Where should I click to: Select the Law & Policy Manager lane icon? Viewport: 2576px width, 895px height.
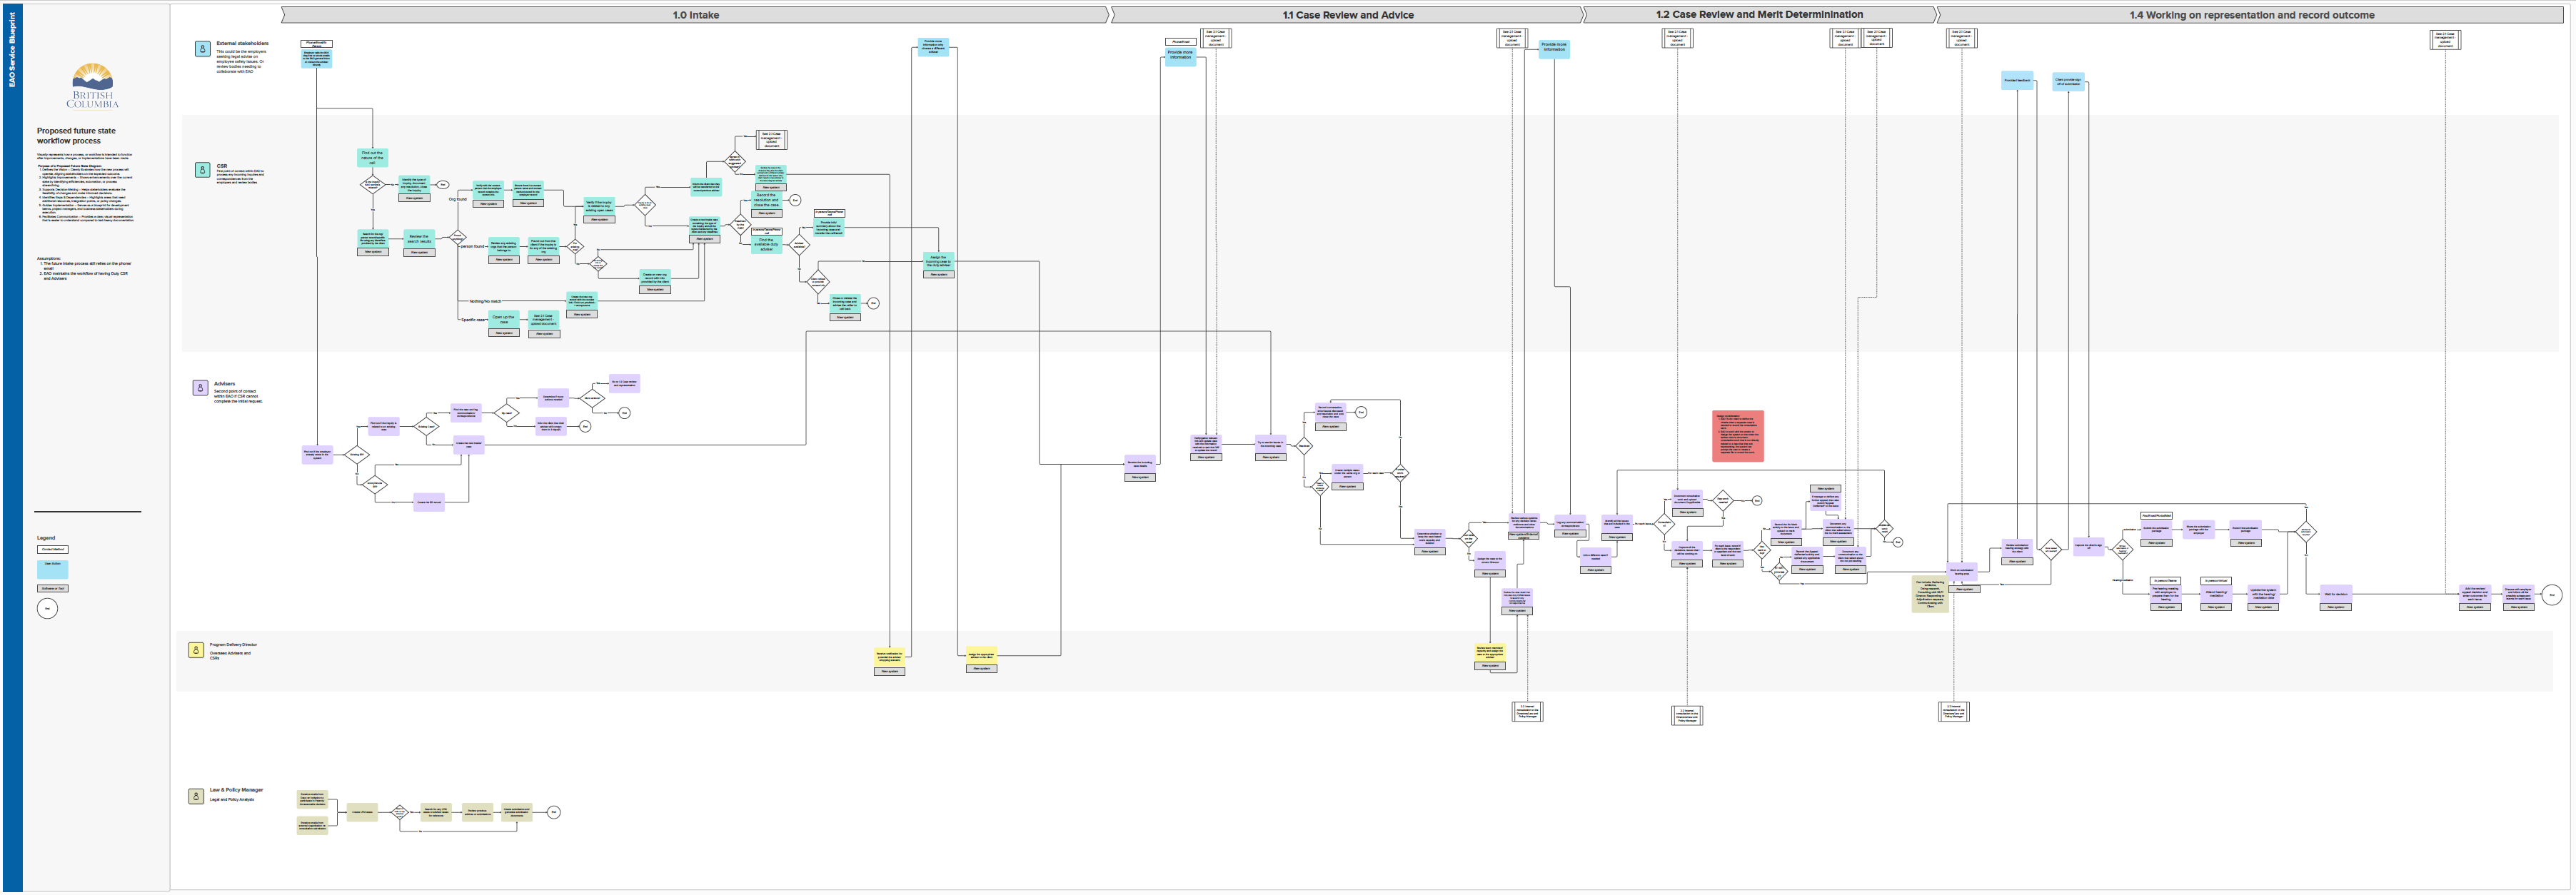196,796
